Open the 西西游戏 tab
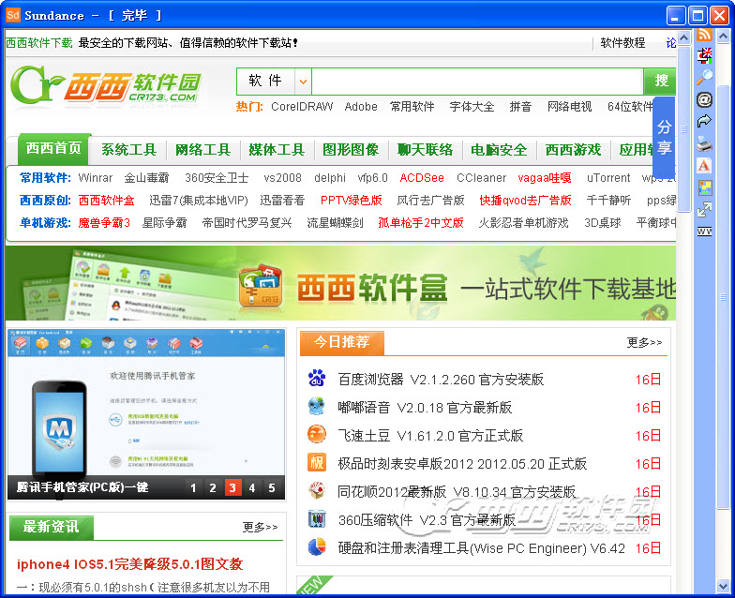The height and width of the screenshot is (598, 735). click(x=573, y=150)
